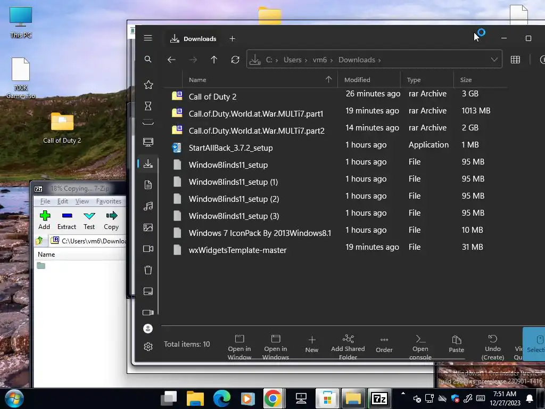Open Microsoft Edge from the taskbar
The height and width of the screenshot is (409, 545).
(x=221, y=398)
